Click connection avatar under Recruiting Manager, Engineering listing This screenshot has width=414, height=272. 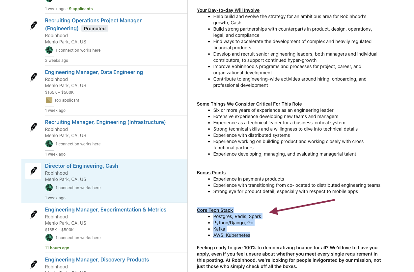[x=49, y=144]
